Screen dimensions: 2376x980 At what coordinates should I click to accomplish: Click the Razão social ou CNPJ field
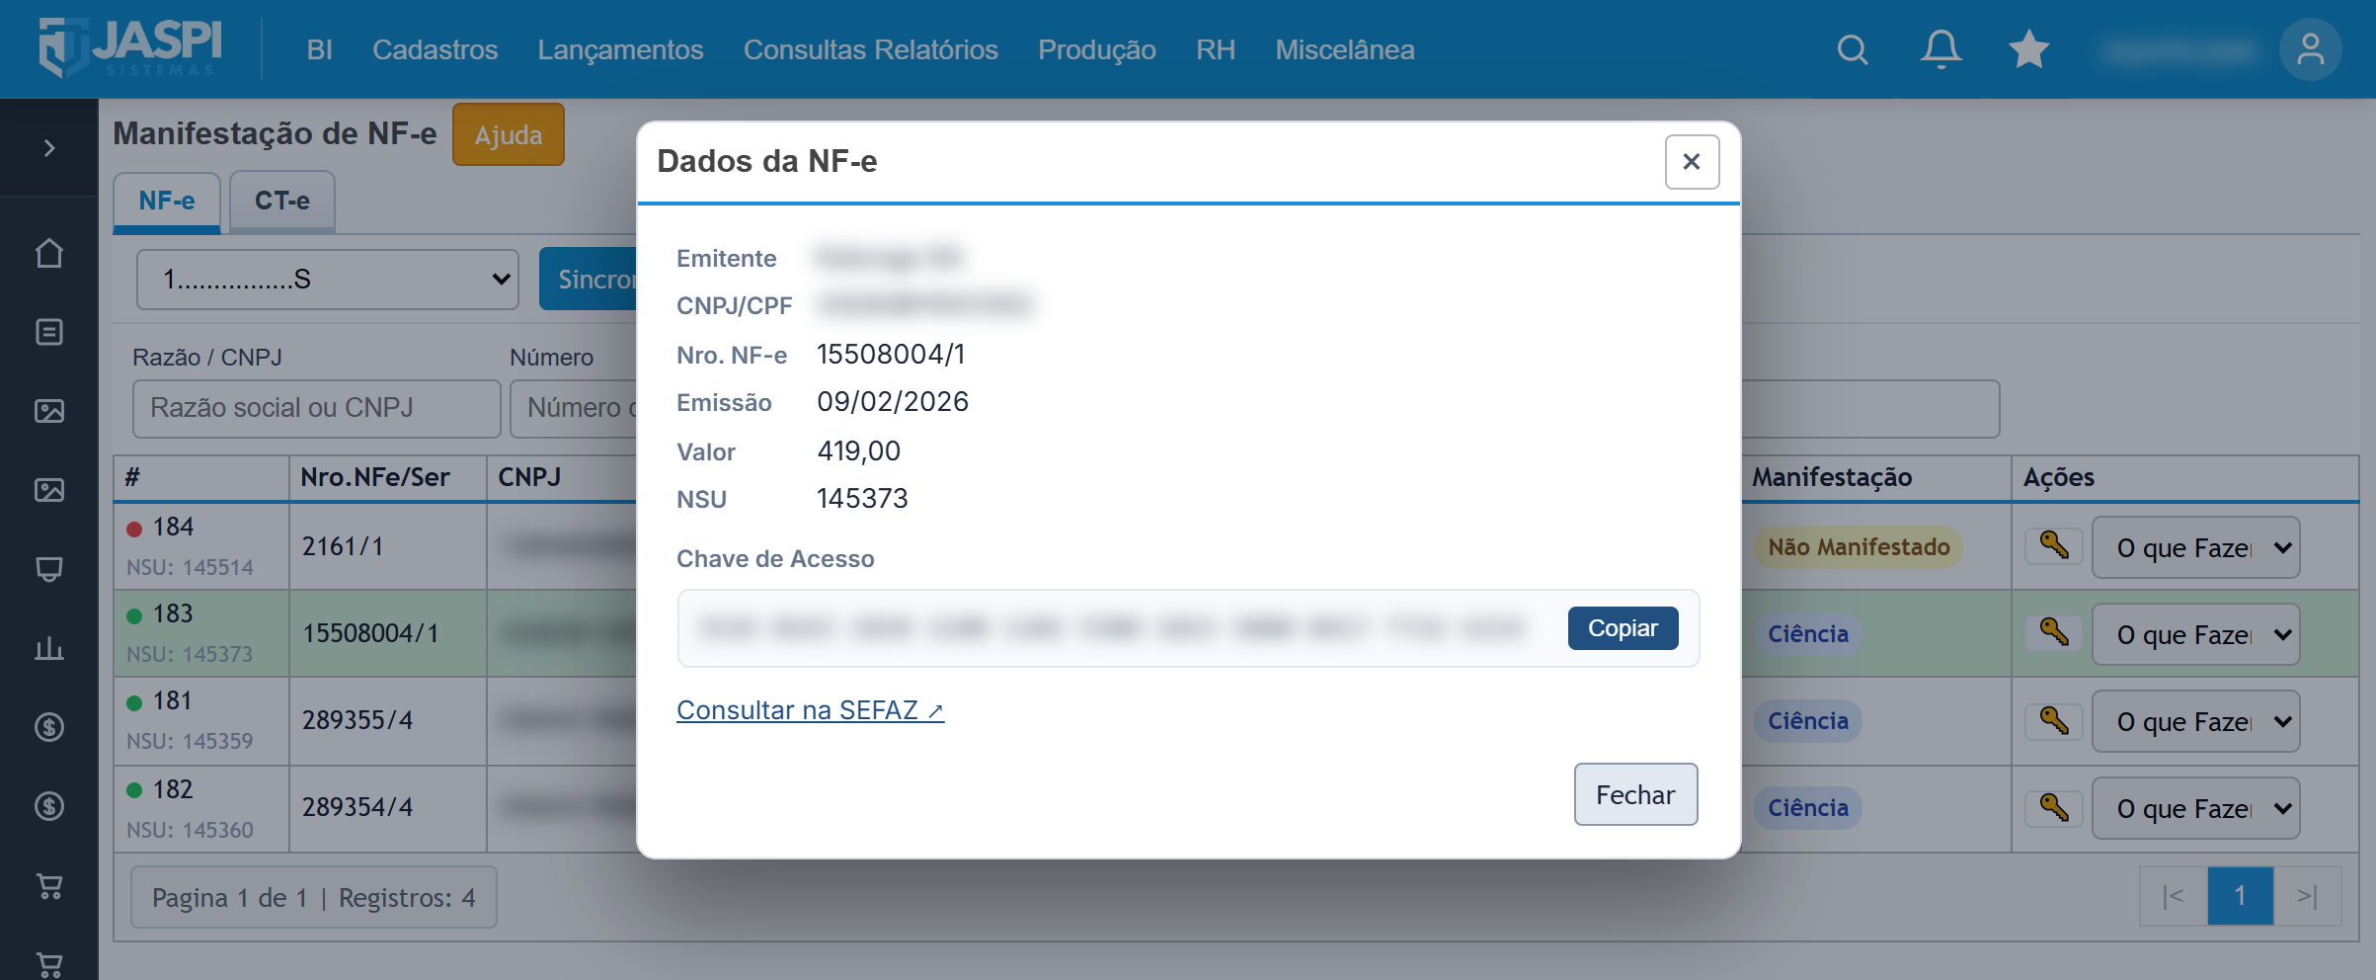317,408
